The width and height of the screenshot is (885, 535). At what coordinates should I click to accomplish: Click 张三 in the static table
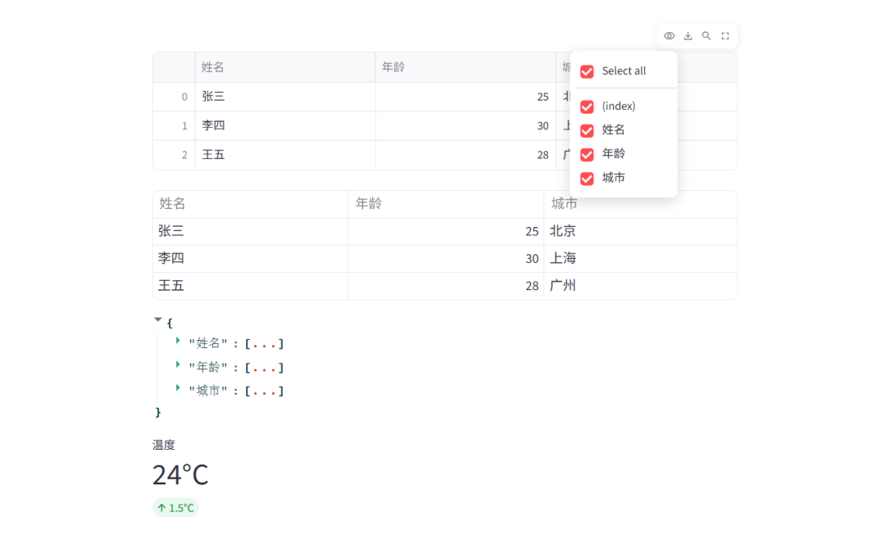251,231
